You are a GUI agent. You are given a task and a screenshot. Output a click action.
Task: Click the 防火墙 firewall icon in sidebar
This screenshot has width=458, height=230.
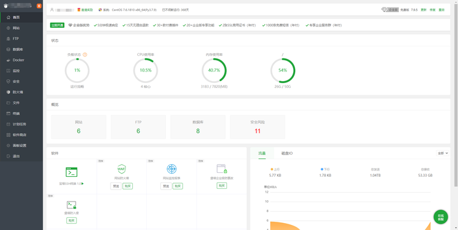point(8,92)
